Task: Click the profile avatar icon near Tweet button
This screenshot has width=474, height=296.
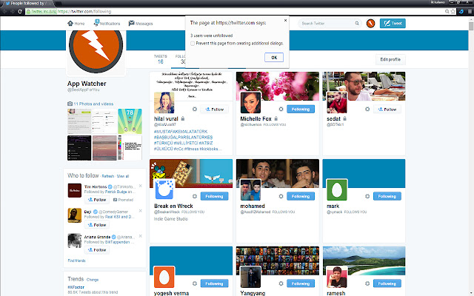Action: click(x=370, y=24)
